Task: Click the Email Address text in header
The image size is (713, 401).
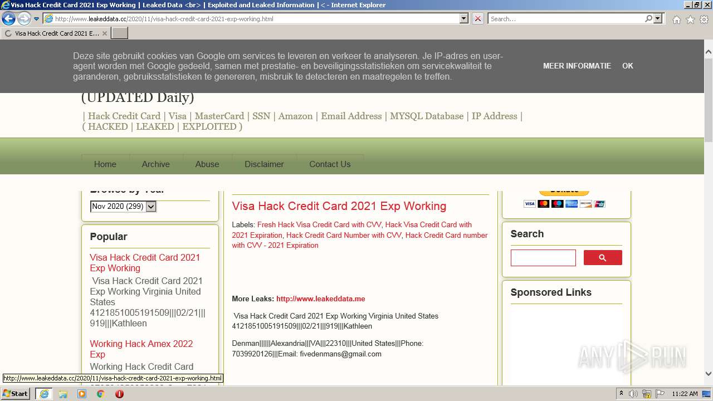Action: 351,116
